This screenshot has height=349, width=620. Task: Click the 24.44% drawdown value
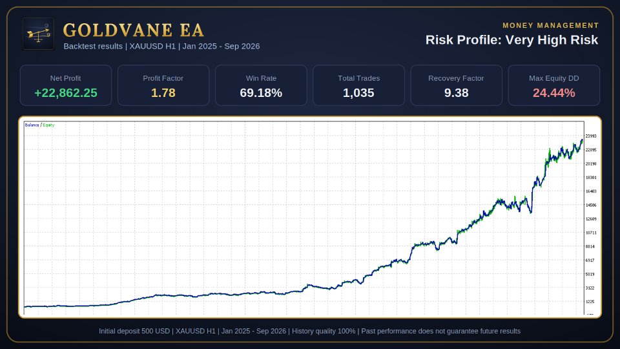pyautogui.click(x=554, y=93)
